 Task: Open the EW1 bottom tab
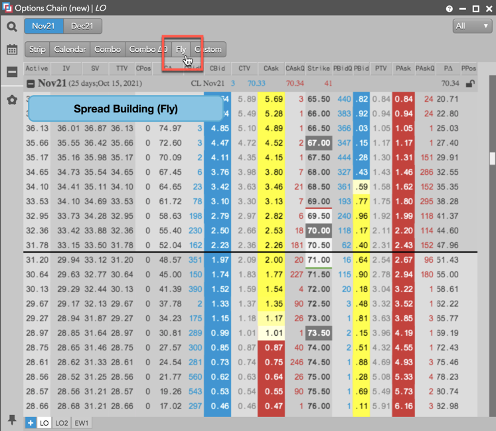pos(81,422)
